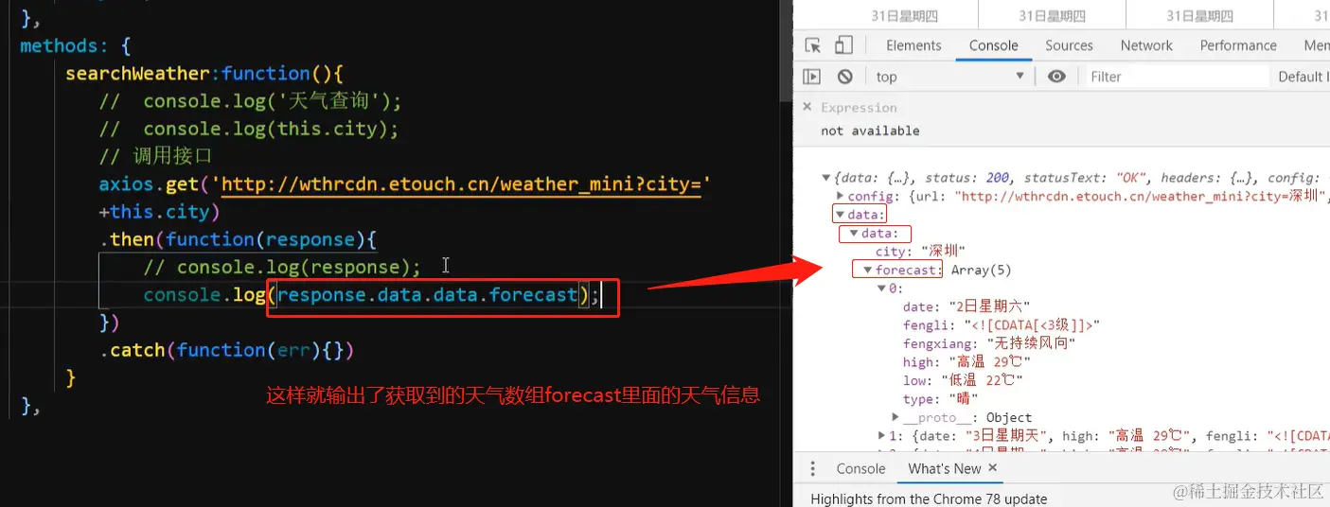Collapse the logged response object root
Image resolution: width=1330 pixels, height=507 pixels.
point(827,178)
